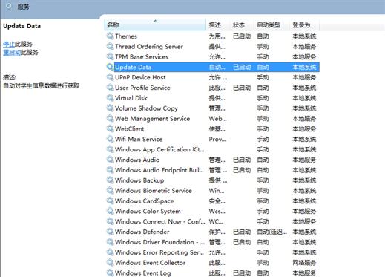Image resolution: width=385 pixels, height=277 pixels.
Task: Click the Windows Backup service icon
Action: (110, 180)
